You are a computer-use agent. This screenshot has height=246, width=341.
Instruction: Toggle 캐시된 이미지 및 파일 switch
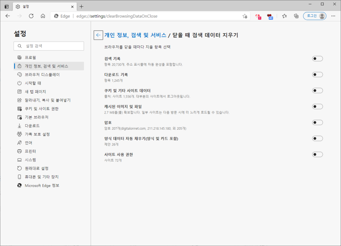[x=317, y=106]
